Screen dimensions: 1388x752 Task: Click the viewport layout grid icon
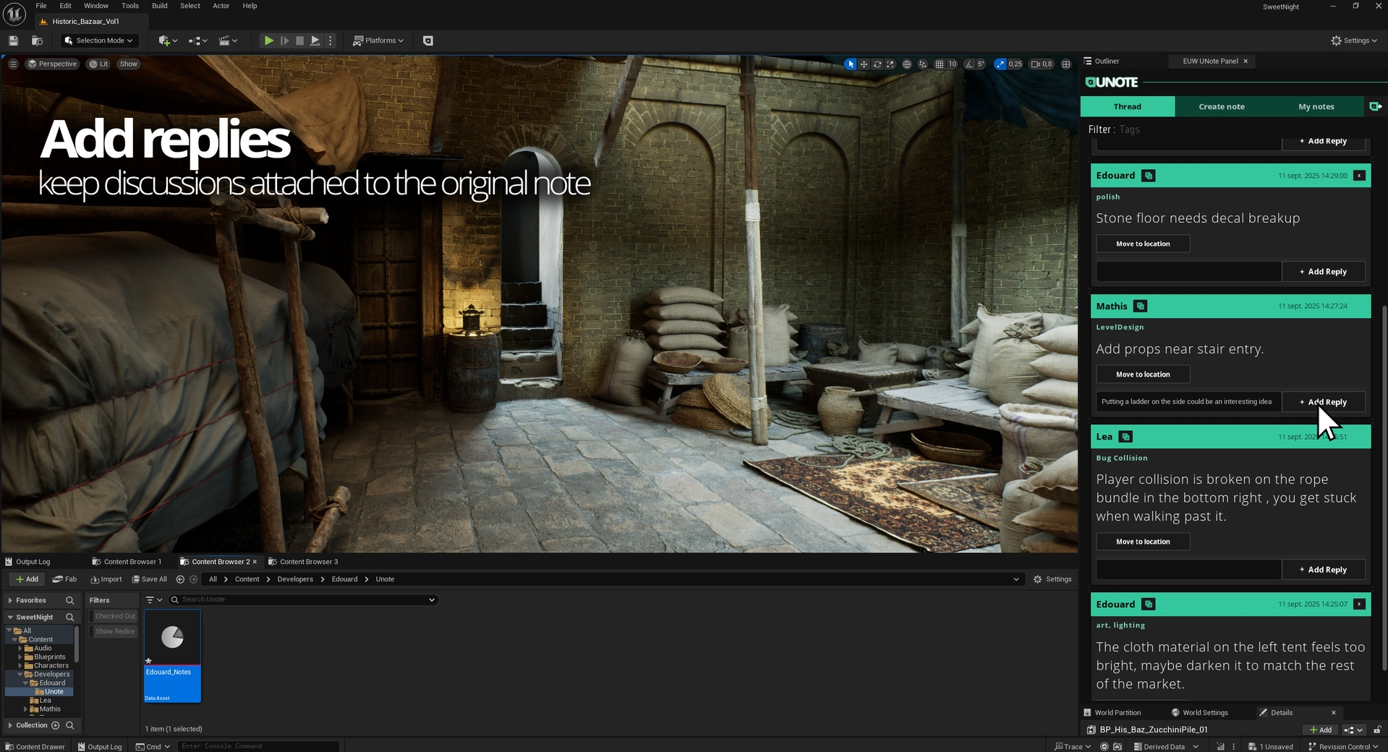point(1066,64)
